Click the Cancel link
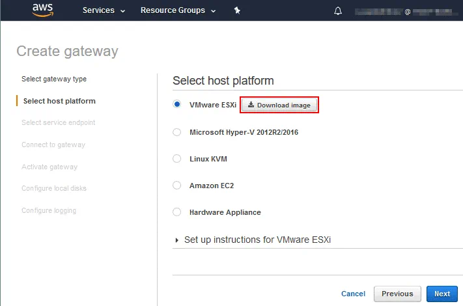Image resolution: width=463 pixels, height=306 pixels. 353,294
